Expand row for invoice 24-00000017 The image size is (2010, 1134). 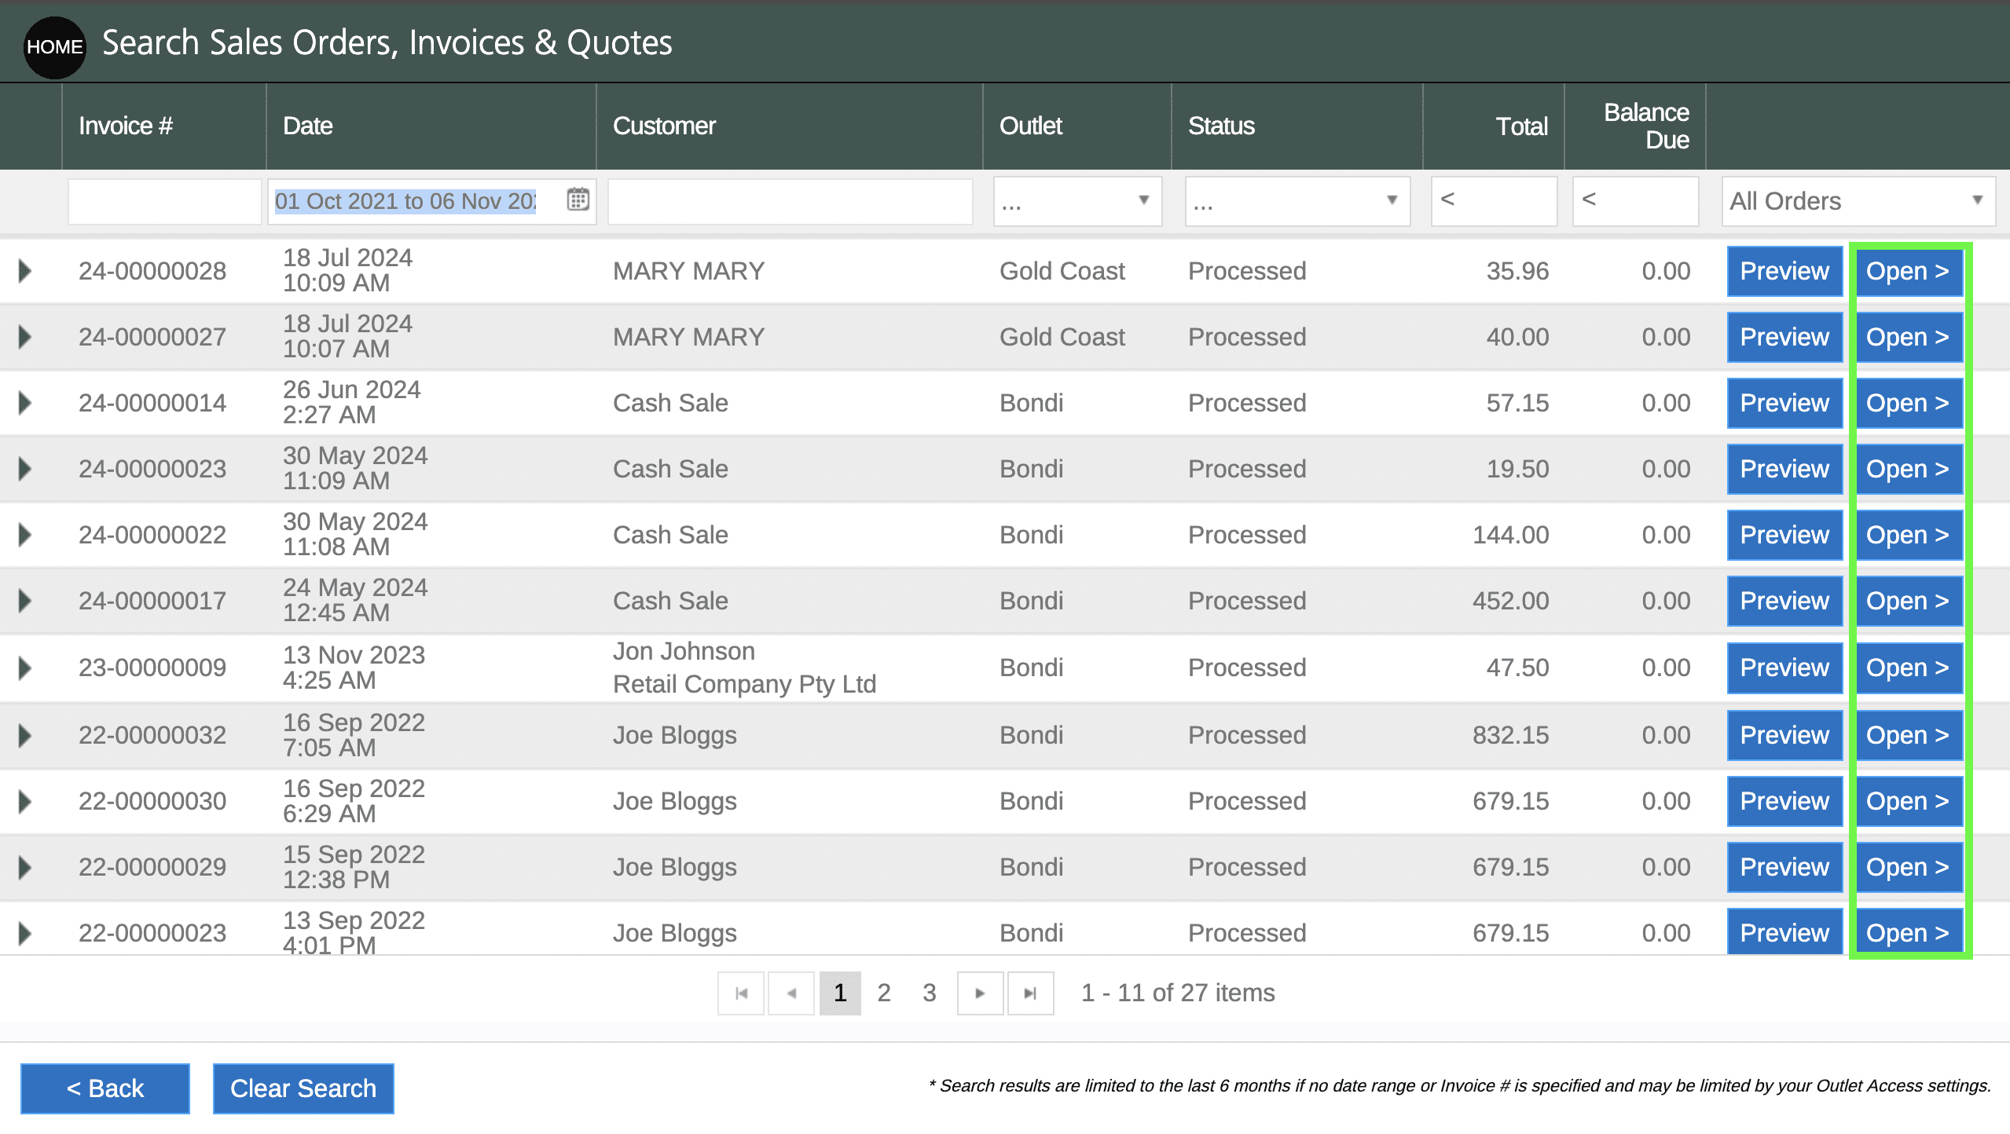tap(25, 601)
